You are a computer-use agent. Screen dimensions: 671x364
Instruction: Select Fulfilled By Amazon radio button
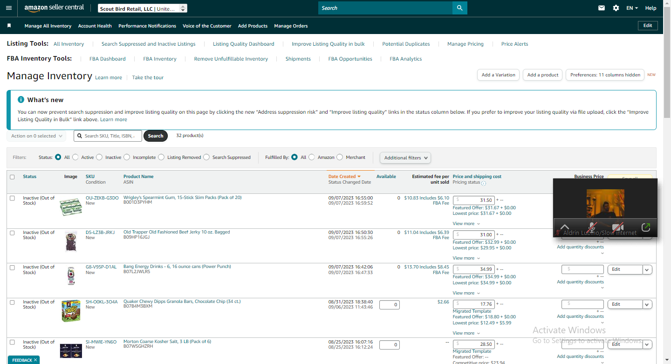pyautogui.click(x=312, y=157)
